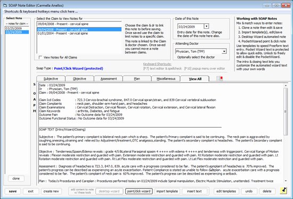Click the Claim Icd Codes line
This screenshot has width=293, height=199.
coord(127,100)
